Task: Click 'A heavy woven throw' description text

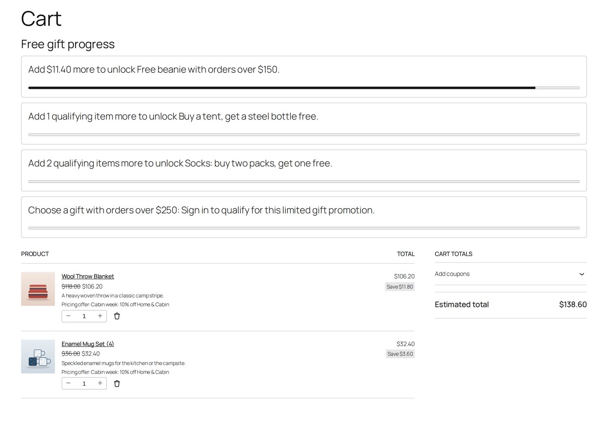Action: coord(113,296)
